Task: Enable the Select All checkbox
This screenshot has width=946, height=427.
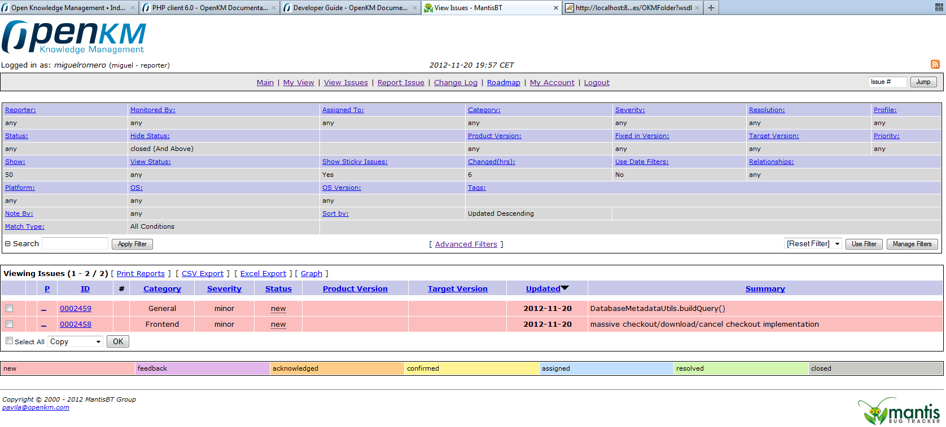Action: [x=9, y=341]
